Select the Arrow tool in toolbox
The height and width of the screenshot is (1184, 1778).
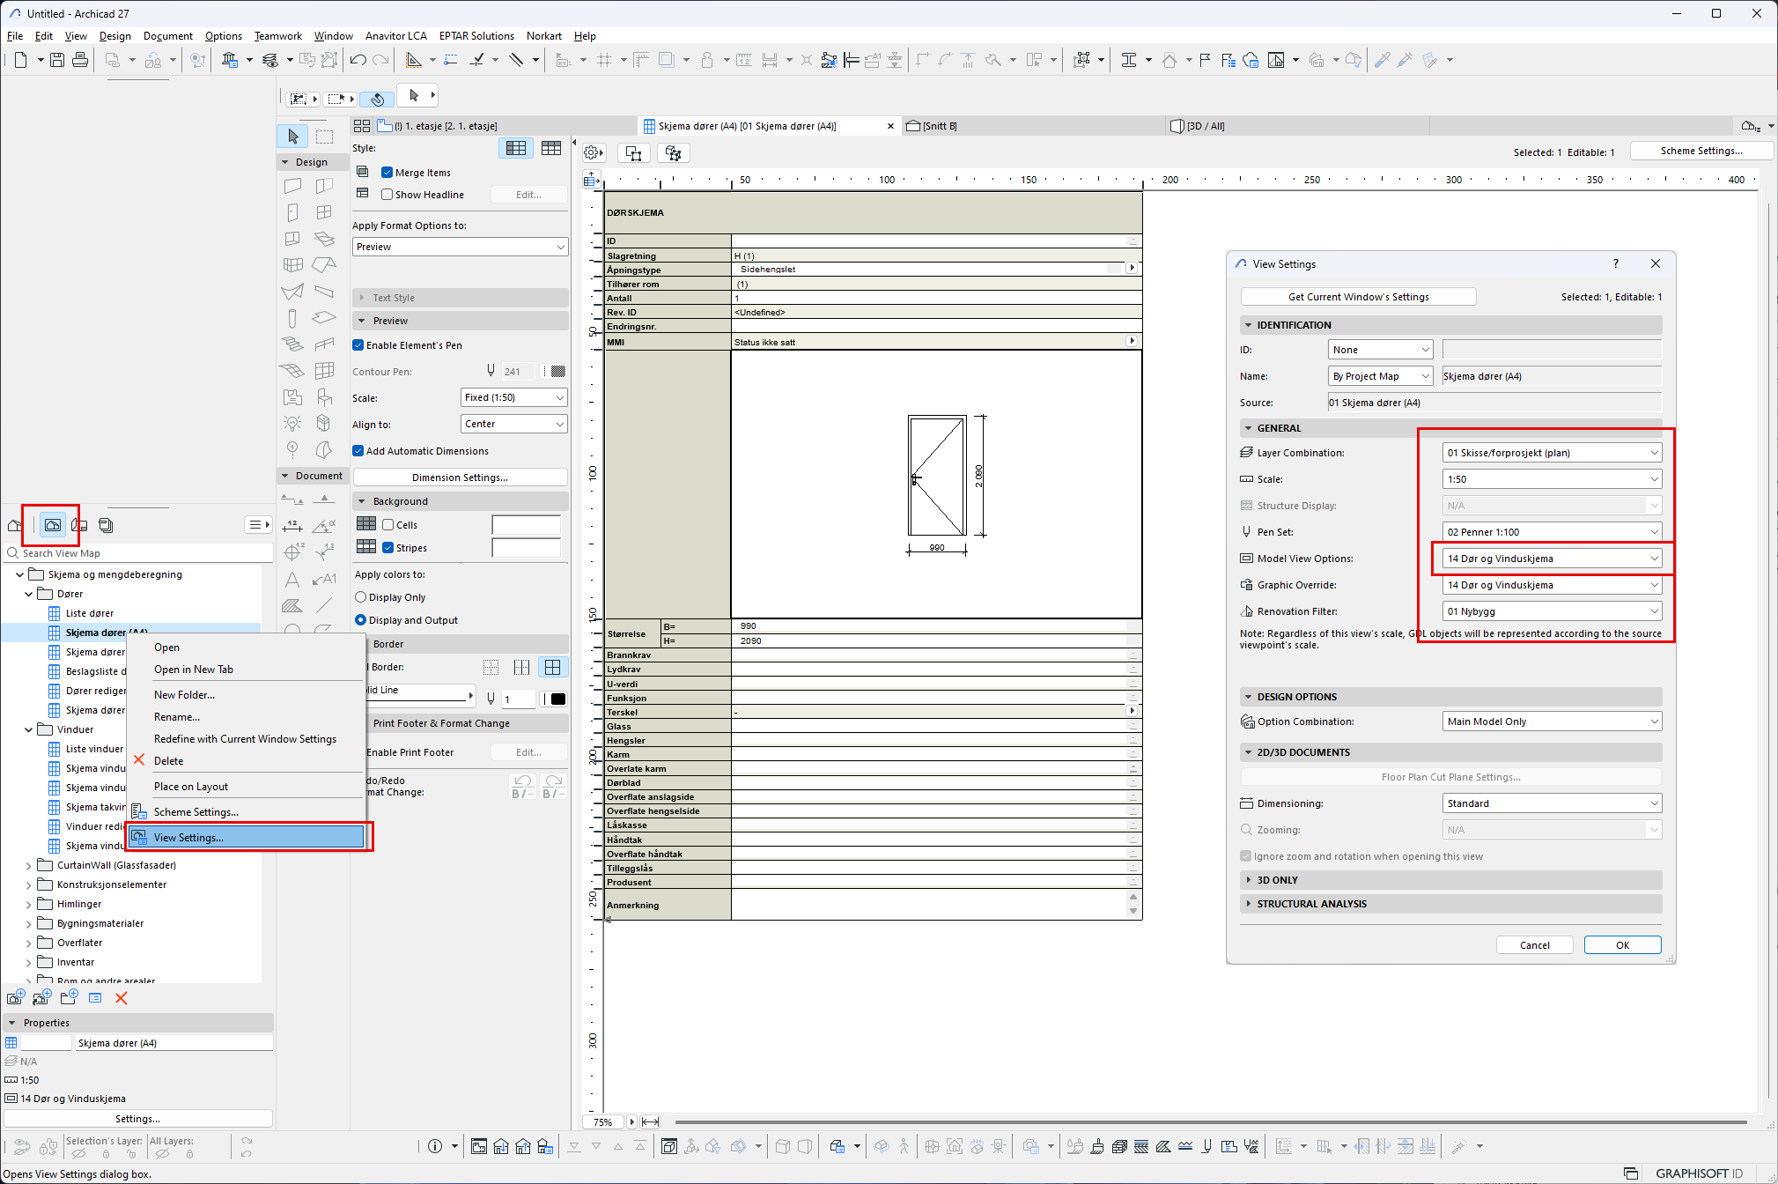coord(293,137)
